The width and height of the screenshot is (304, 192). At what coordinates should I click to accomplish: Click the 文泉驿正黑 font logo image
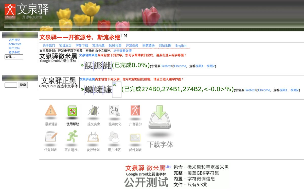click(x=59, y=83)
